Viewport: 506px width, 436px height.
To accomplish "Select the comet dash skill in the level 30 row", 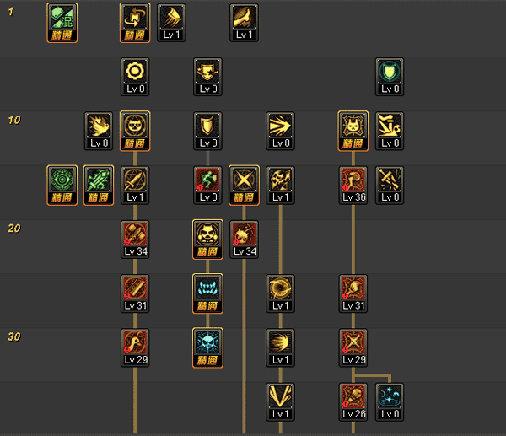I will (x=281, y=348).
